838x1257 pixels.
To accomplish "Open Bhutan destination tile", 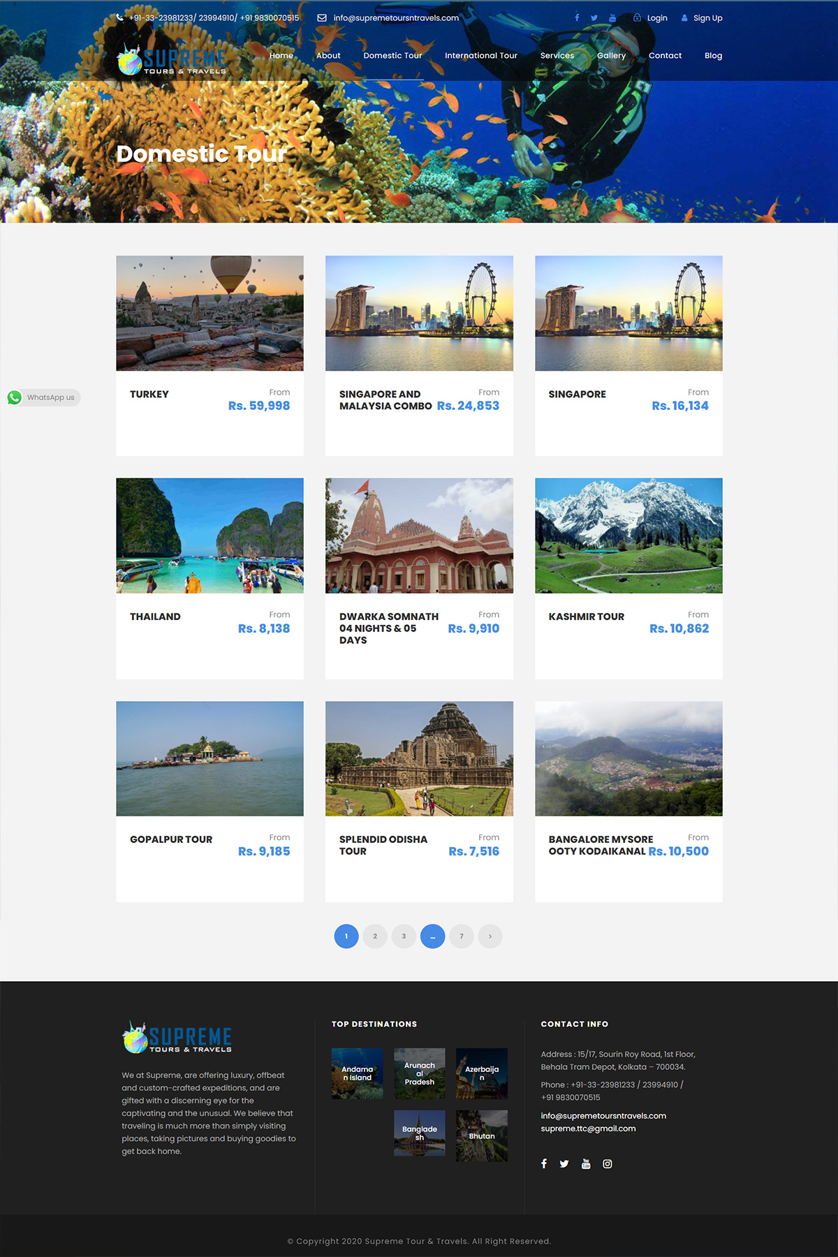I will coord(482,1136).
